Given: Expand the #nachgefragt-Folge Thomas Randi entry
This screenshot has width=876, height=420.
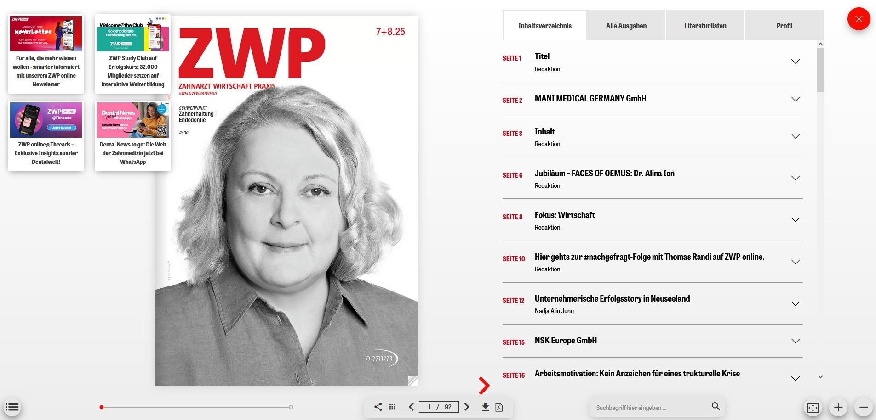Looking at the screenshot, I should coord(796,262).
